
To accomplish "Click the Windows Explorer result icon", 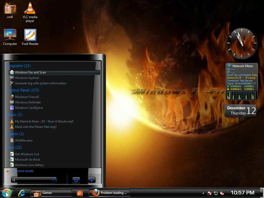I will [12, 78].
